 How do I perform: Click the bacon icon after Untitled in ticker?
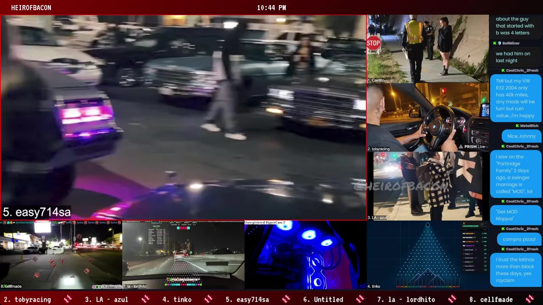point(360,299)
